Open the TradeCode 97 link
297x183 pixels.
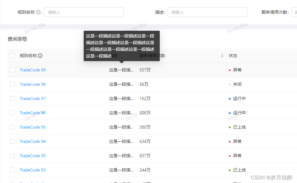(33, 98)
